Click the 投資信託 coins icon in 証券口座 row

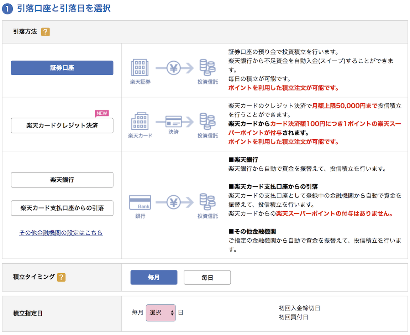point(207,67)
